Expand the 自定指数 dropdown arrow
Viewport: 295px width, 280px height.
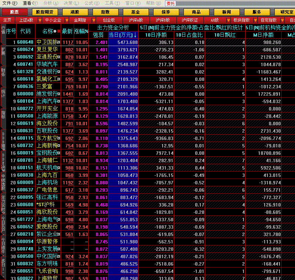coord(282,20)
